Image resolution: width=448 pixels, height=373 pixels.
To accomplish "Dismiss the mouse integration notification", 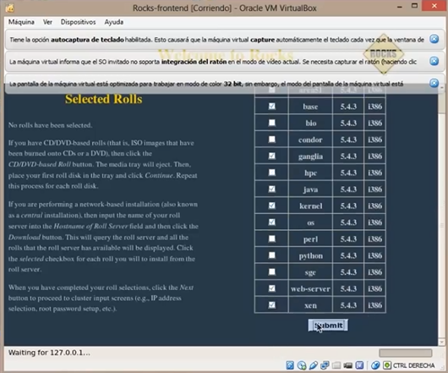I will 434,61.
